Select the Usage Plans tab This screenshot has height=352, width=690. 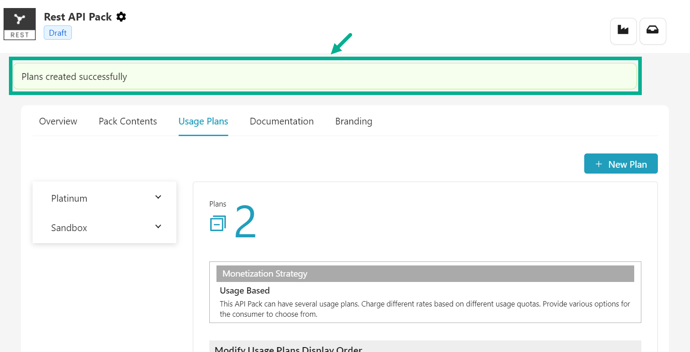click(203, 121)
